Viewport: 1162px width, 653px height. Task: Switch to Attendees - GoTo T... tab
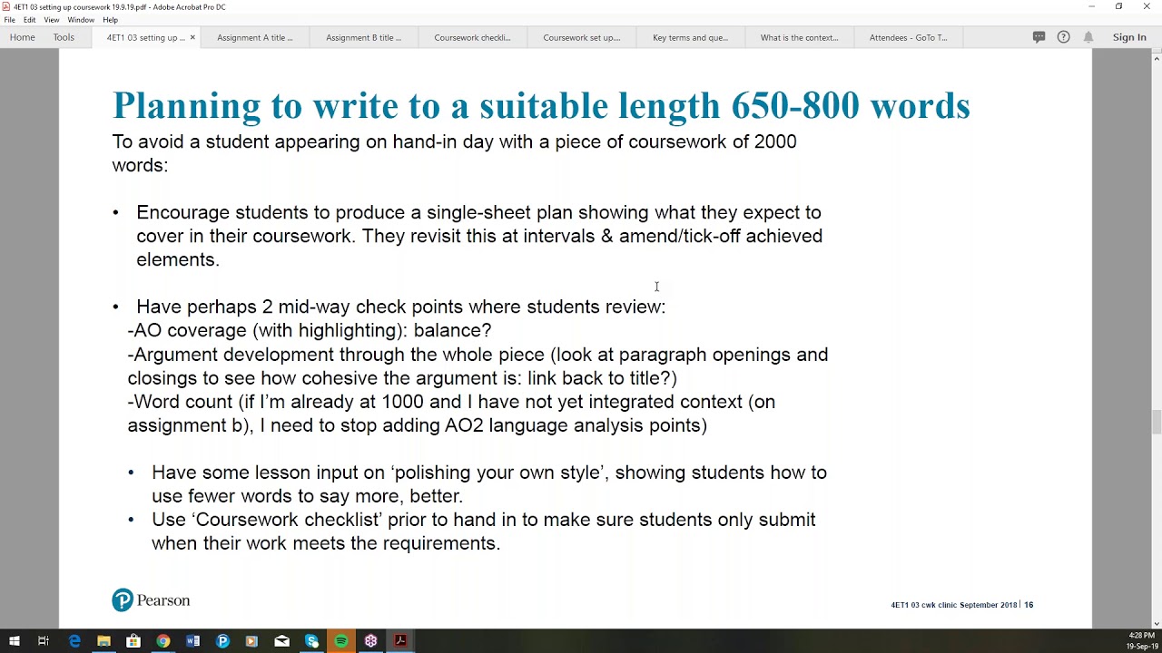908,38
